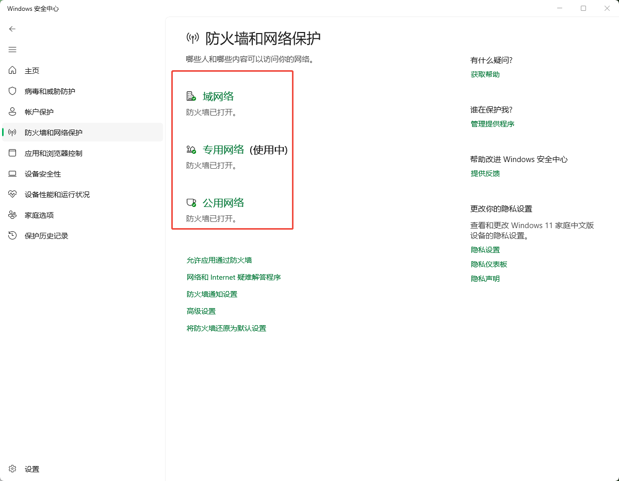
Task: Click the 域网络 building icon
Action: pos(191,96)
